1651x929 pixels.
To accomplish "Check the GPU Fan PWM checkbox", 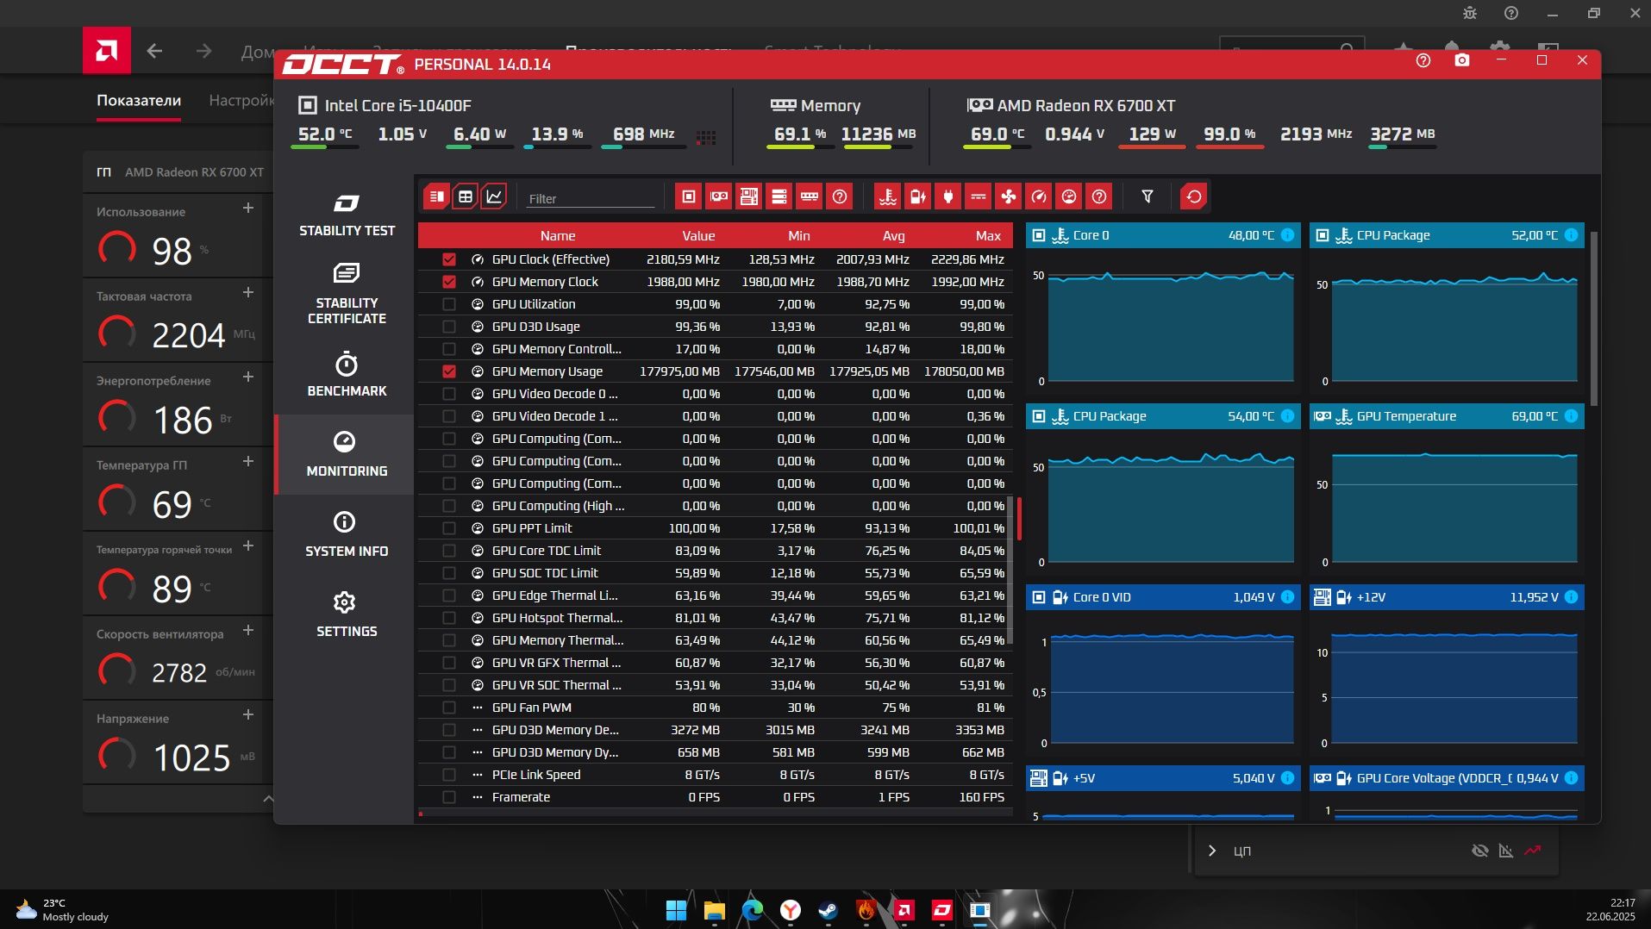I will (448, 708).
